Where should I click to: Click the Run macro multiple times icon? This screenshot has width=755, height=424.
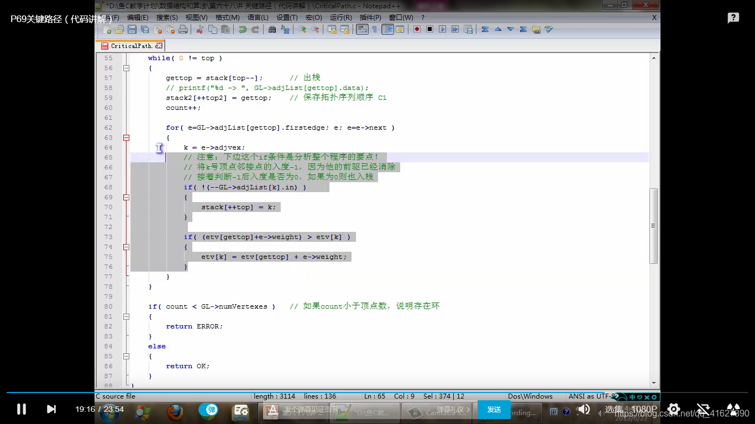click(x=455, y=29)
